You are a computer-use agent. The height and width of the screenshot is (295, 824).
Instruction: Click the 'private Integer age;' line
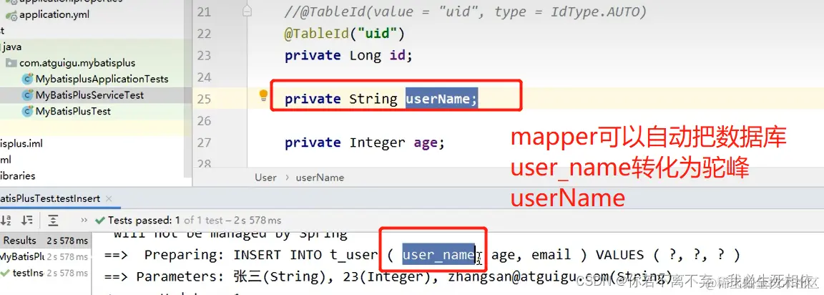point(365,142)
